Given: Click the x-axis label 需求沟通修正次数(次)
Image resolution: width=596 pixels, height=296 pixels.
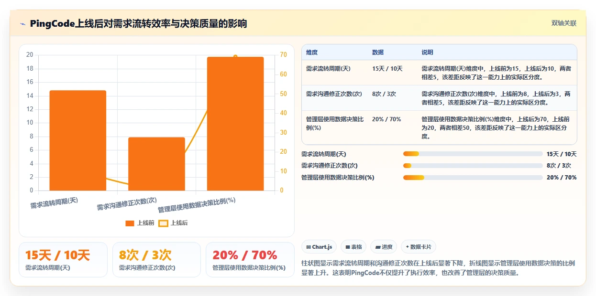Looking at the screenshot, I should tap(127, 204).
